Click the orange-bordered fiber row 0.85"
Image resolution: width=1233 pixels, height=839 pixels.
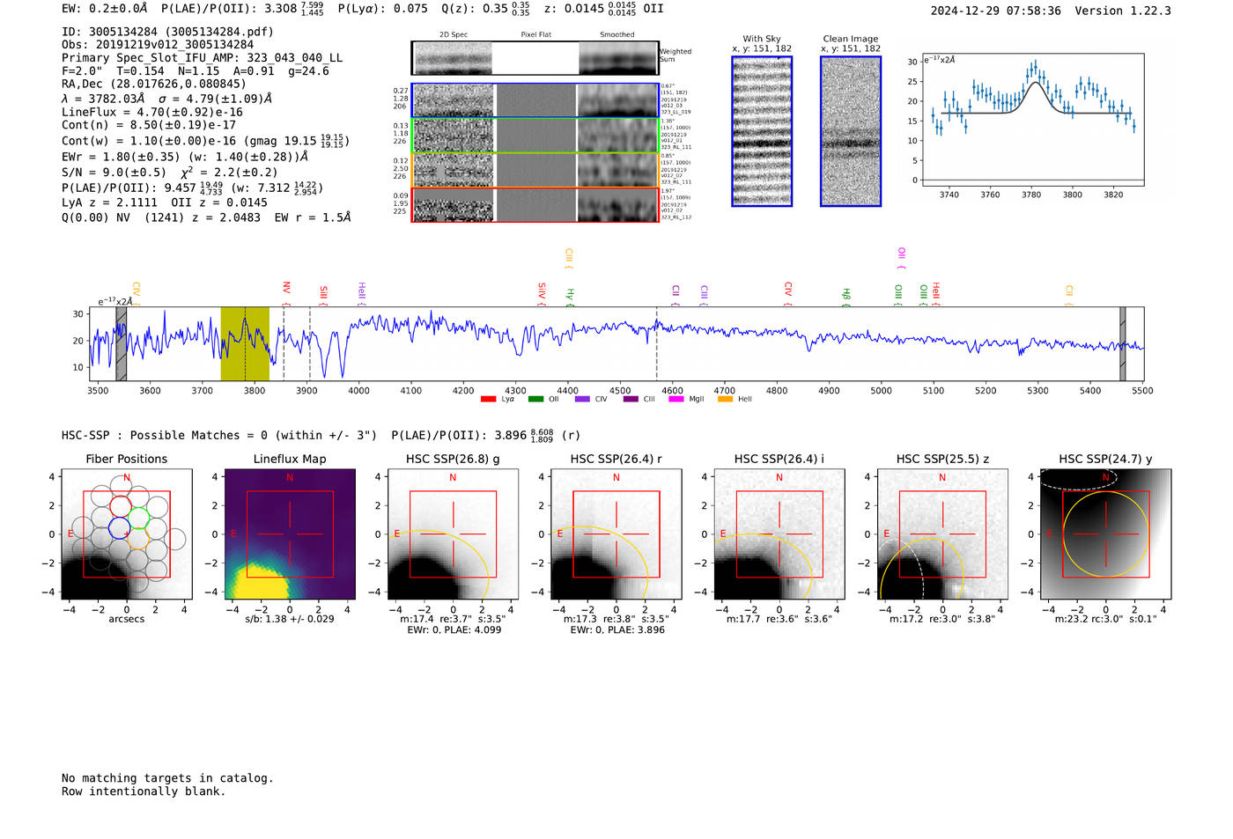pyautogui.click(x=535, y=170)
